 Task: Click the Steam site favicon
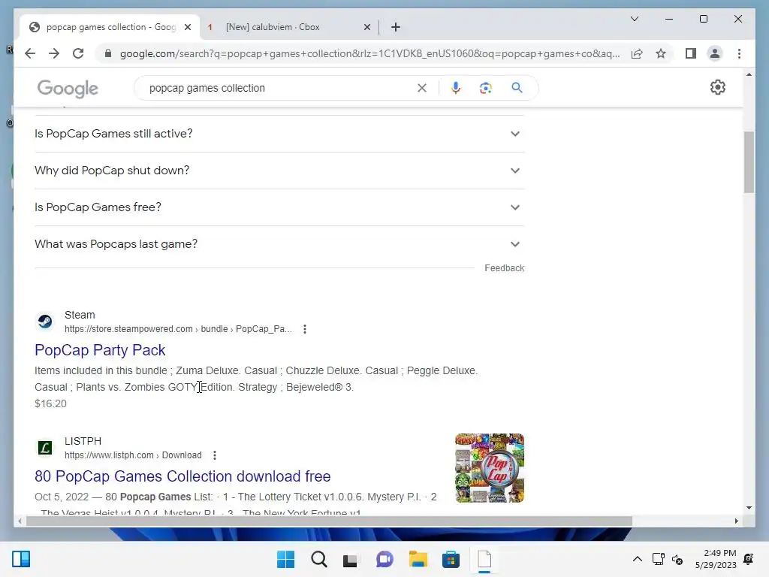(x=45, y=322)
